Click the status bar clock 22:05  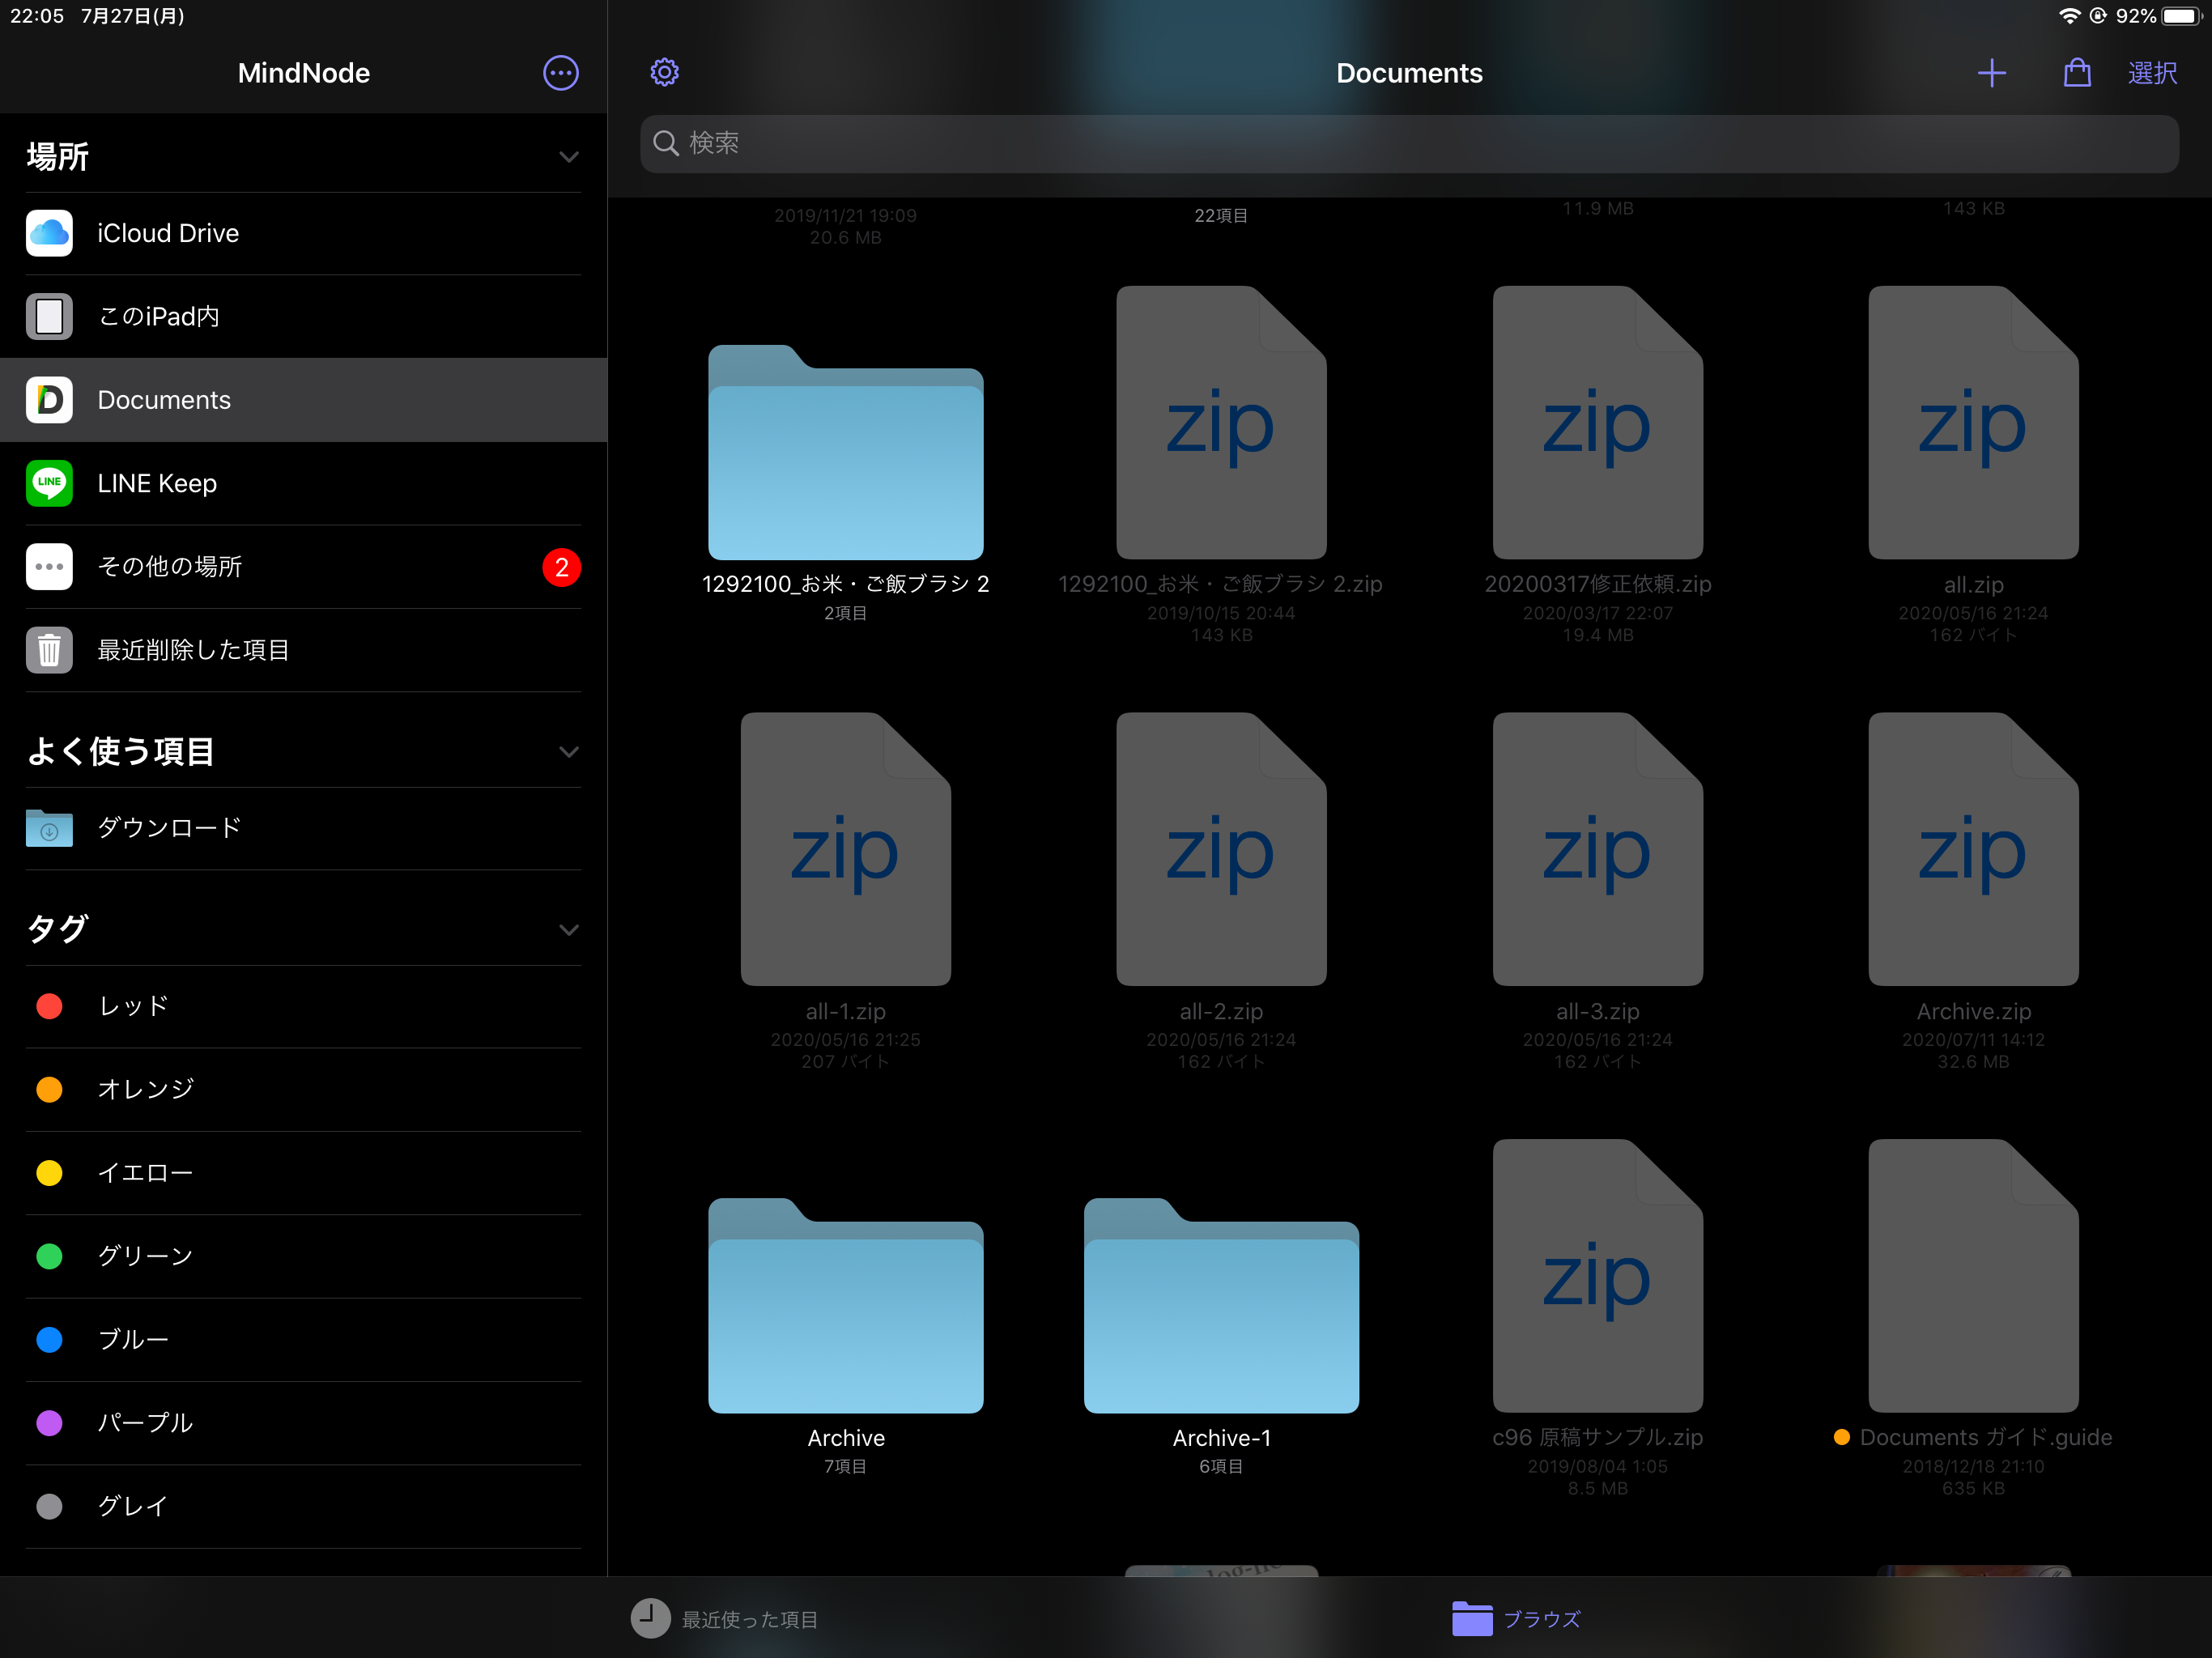[x=37, y=16]
